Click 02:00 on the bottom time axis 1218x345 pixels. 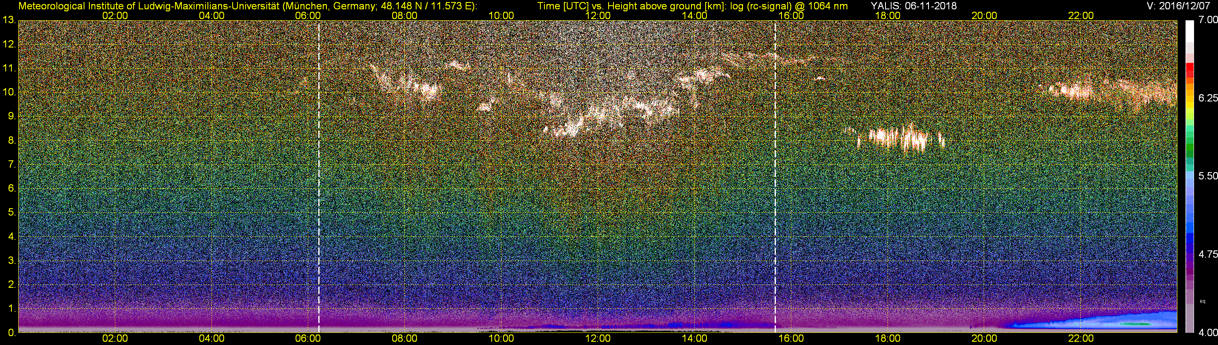pos(115,339)
